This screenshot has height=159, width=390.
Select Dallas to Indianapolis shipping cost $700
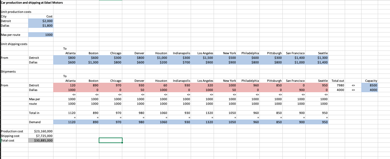point(179,62)
